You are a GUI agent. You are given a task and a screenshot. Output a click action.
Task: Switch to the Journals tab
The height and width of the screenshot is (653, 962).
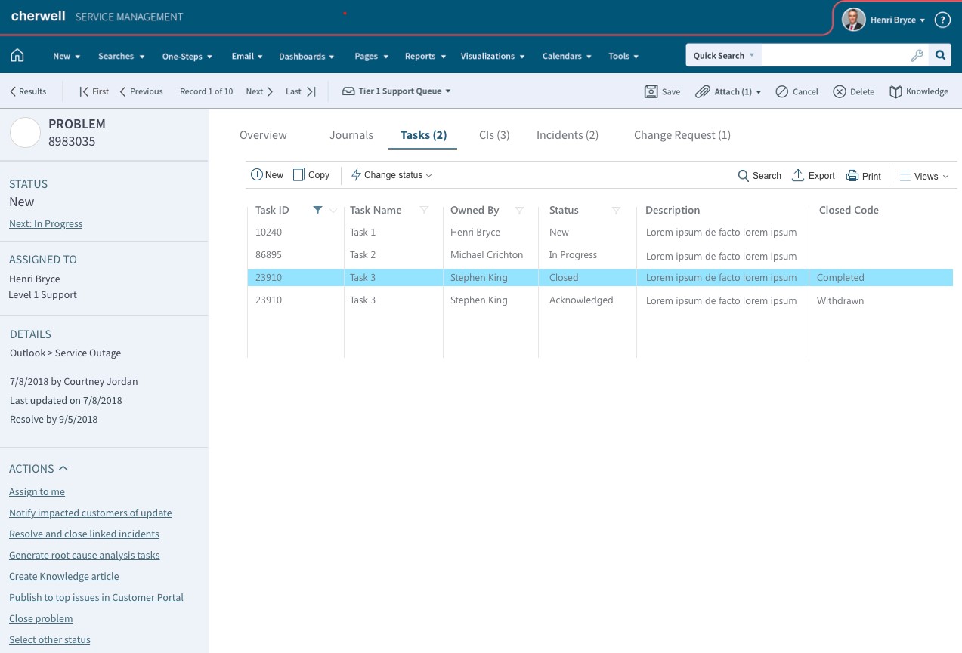[351, 135]
